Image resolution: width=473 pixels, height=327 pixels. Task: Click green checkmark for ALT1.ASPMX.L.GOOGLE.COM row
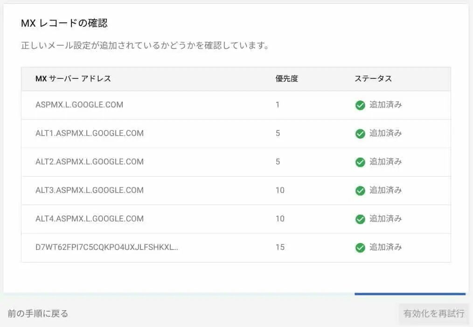[x=360, y=134]
